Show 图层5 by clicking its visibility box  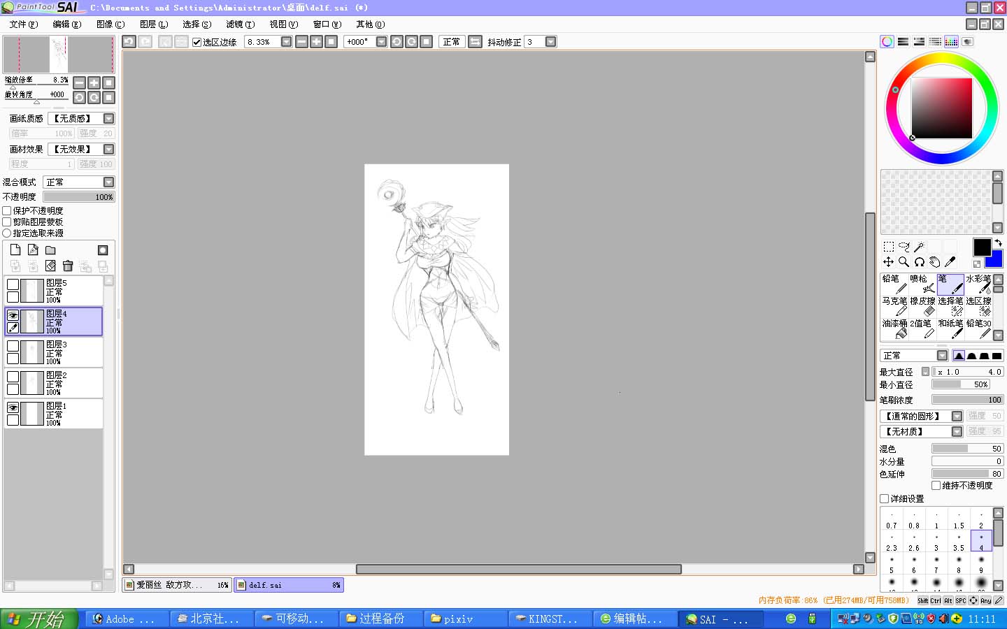[x=13, y=284]
